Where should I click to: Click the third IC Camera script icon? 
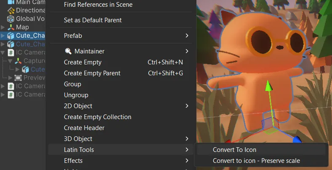tap(11, 94)
